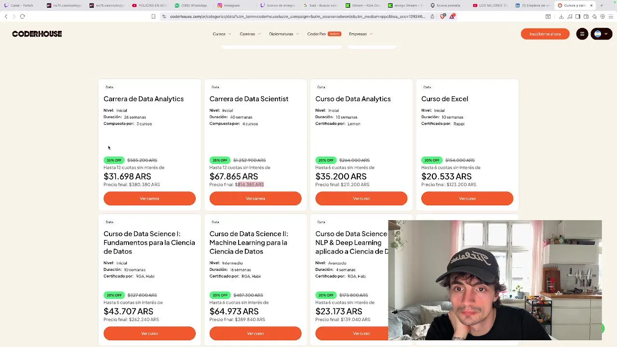This screenshot has height=347, width=617.
Task: Click the Inscribirme ahora button
Action: tap(545, 34)
